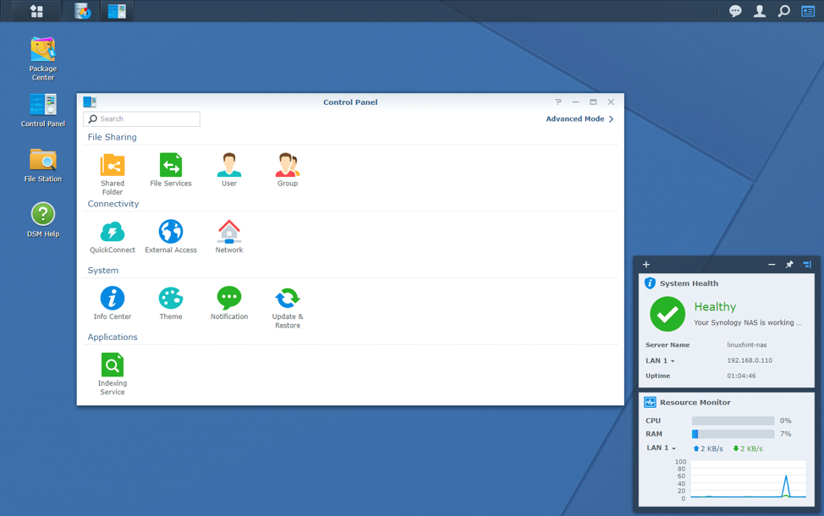Minimize the widget panel
This screenshot has width=824, height=516.
772,264
